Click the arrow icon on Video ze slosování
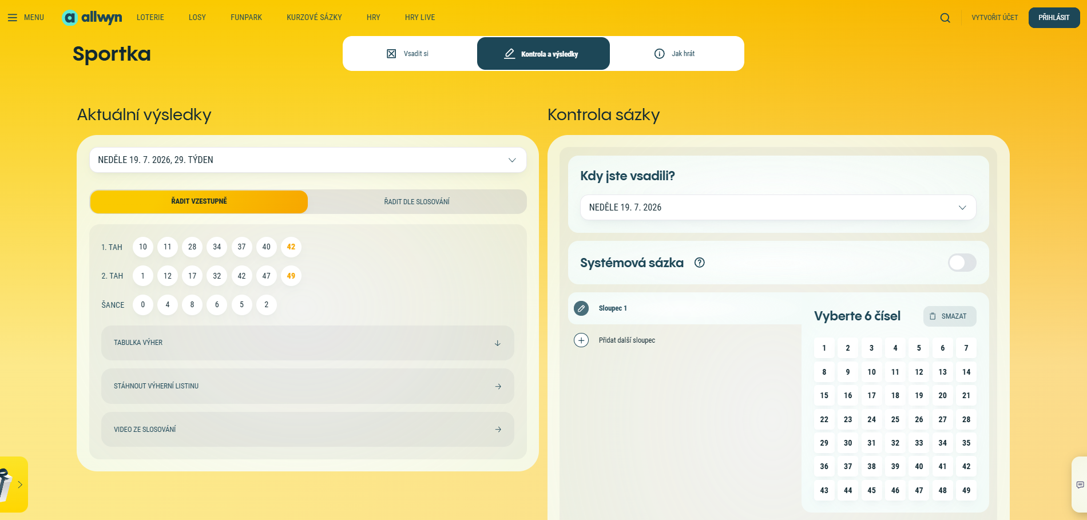Screen dimensions: 1087x520 pos(498,430)
